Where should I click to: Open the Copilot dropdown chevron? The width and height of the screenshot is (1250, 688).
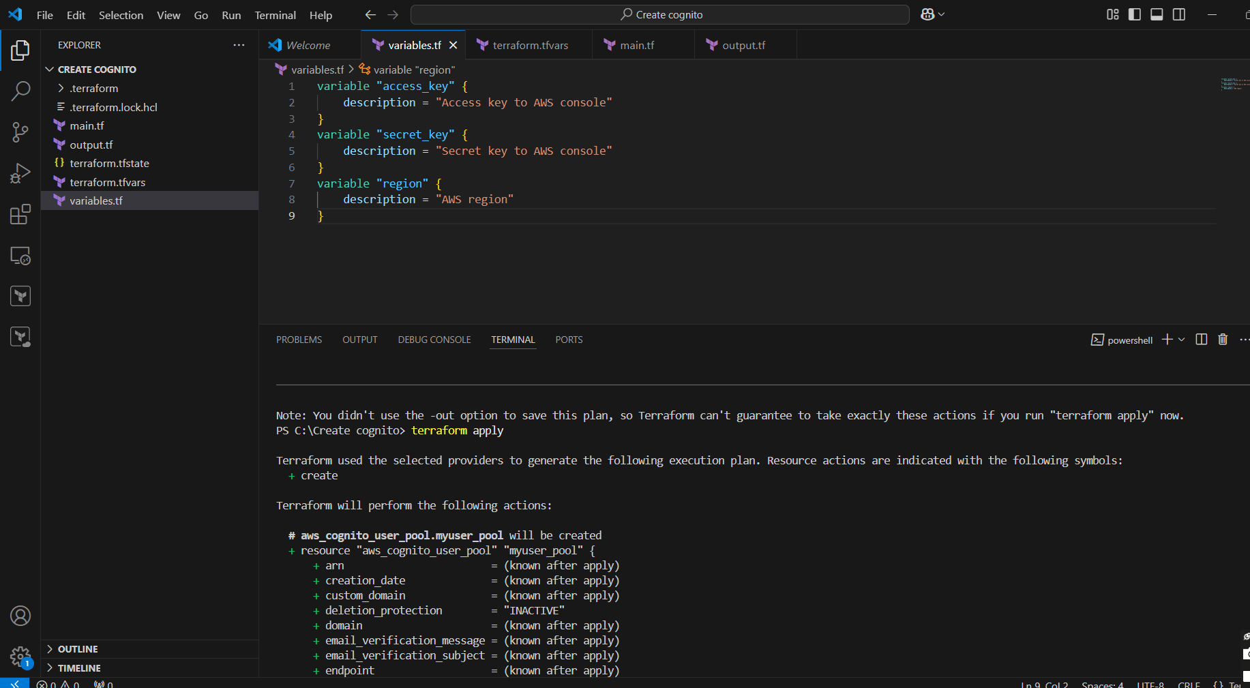coord(942,14)
